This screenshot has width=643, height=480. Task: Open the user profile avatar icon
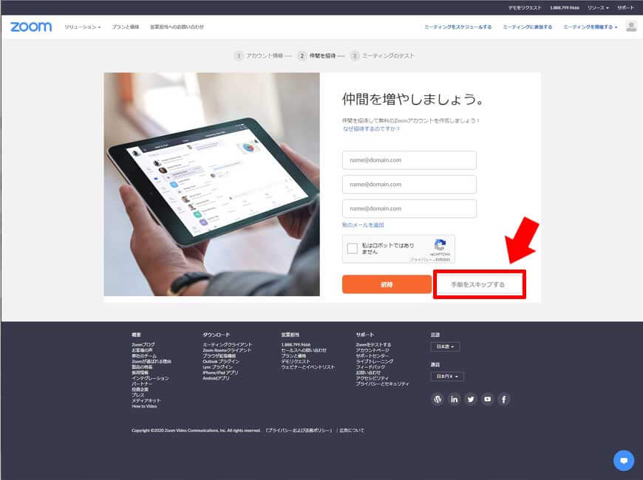pyautogui.click(x=631, y=27)
